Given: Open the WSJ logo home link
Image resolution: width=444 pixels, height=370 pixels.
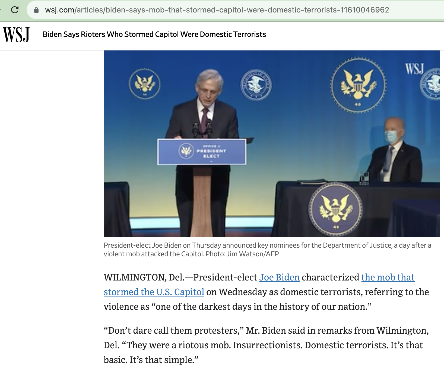Looking at the screenshot, I should (x=16, y=35).
